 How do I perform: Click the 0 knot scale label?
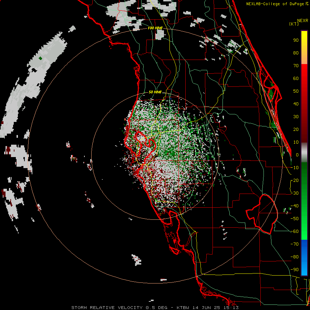coord(297,155)
